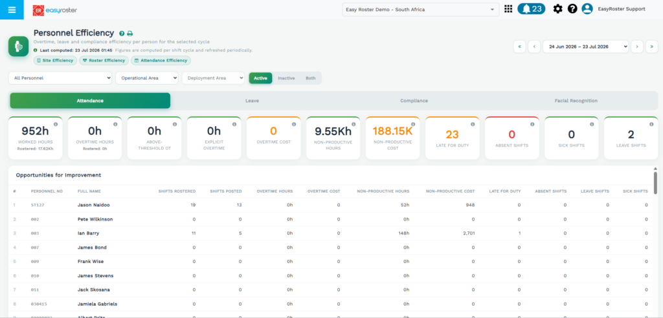Open the date cycle dropdown
The image size is (663, 318).
point(585,47)
